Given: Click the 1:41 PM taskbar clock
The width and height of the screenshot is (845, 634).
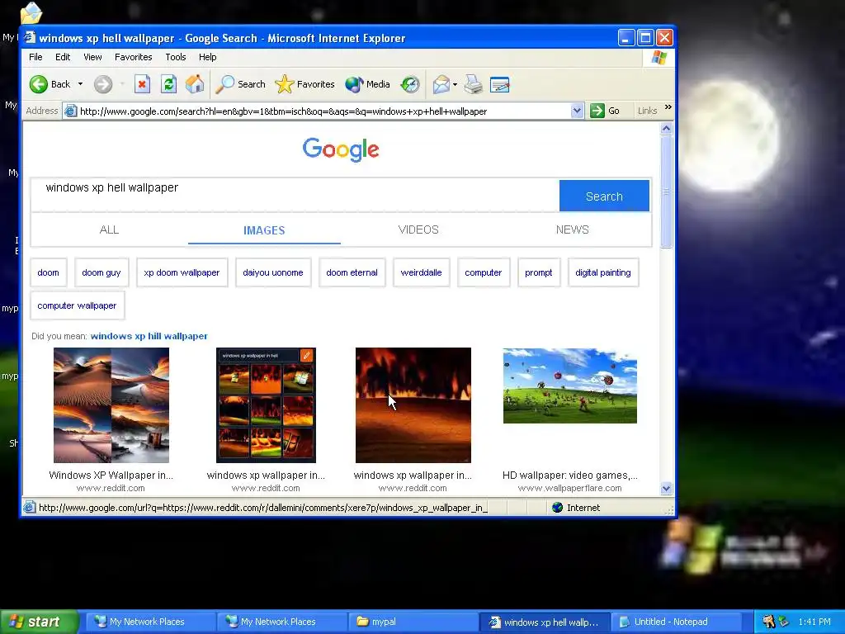Looking at the screenshot, I should pyautogui.click(x=814, y=622).
